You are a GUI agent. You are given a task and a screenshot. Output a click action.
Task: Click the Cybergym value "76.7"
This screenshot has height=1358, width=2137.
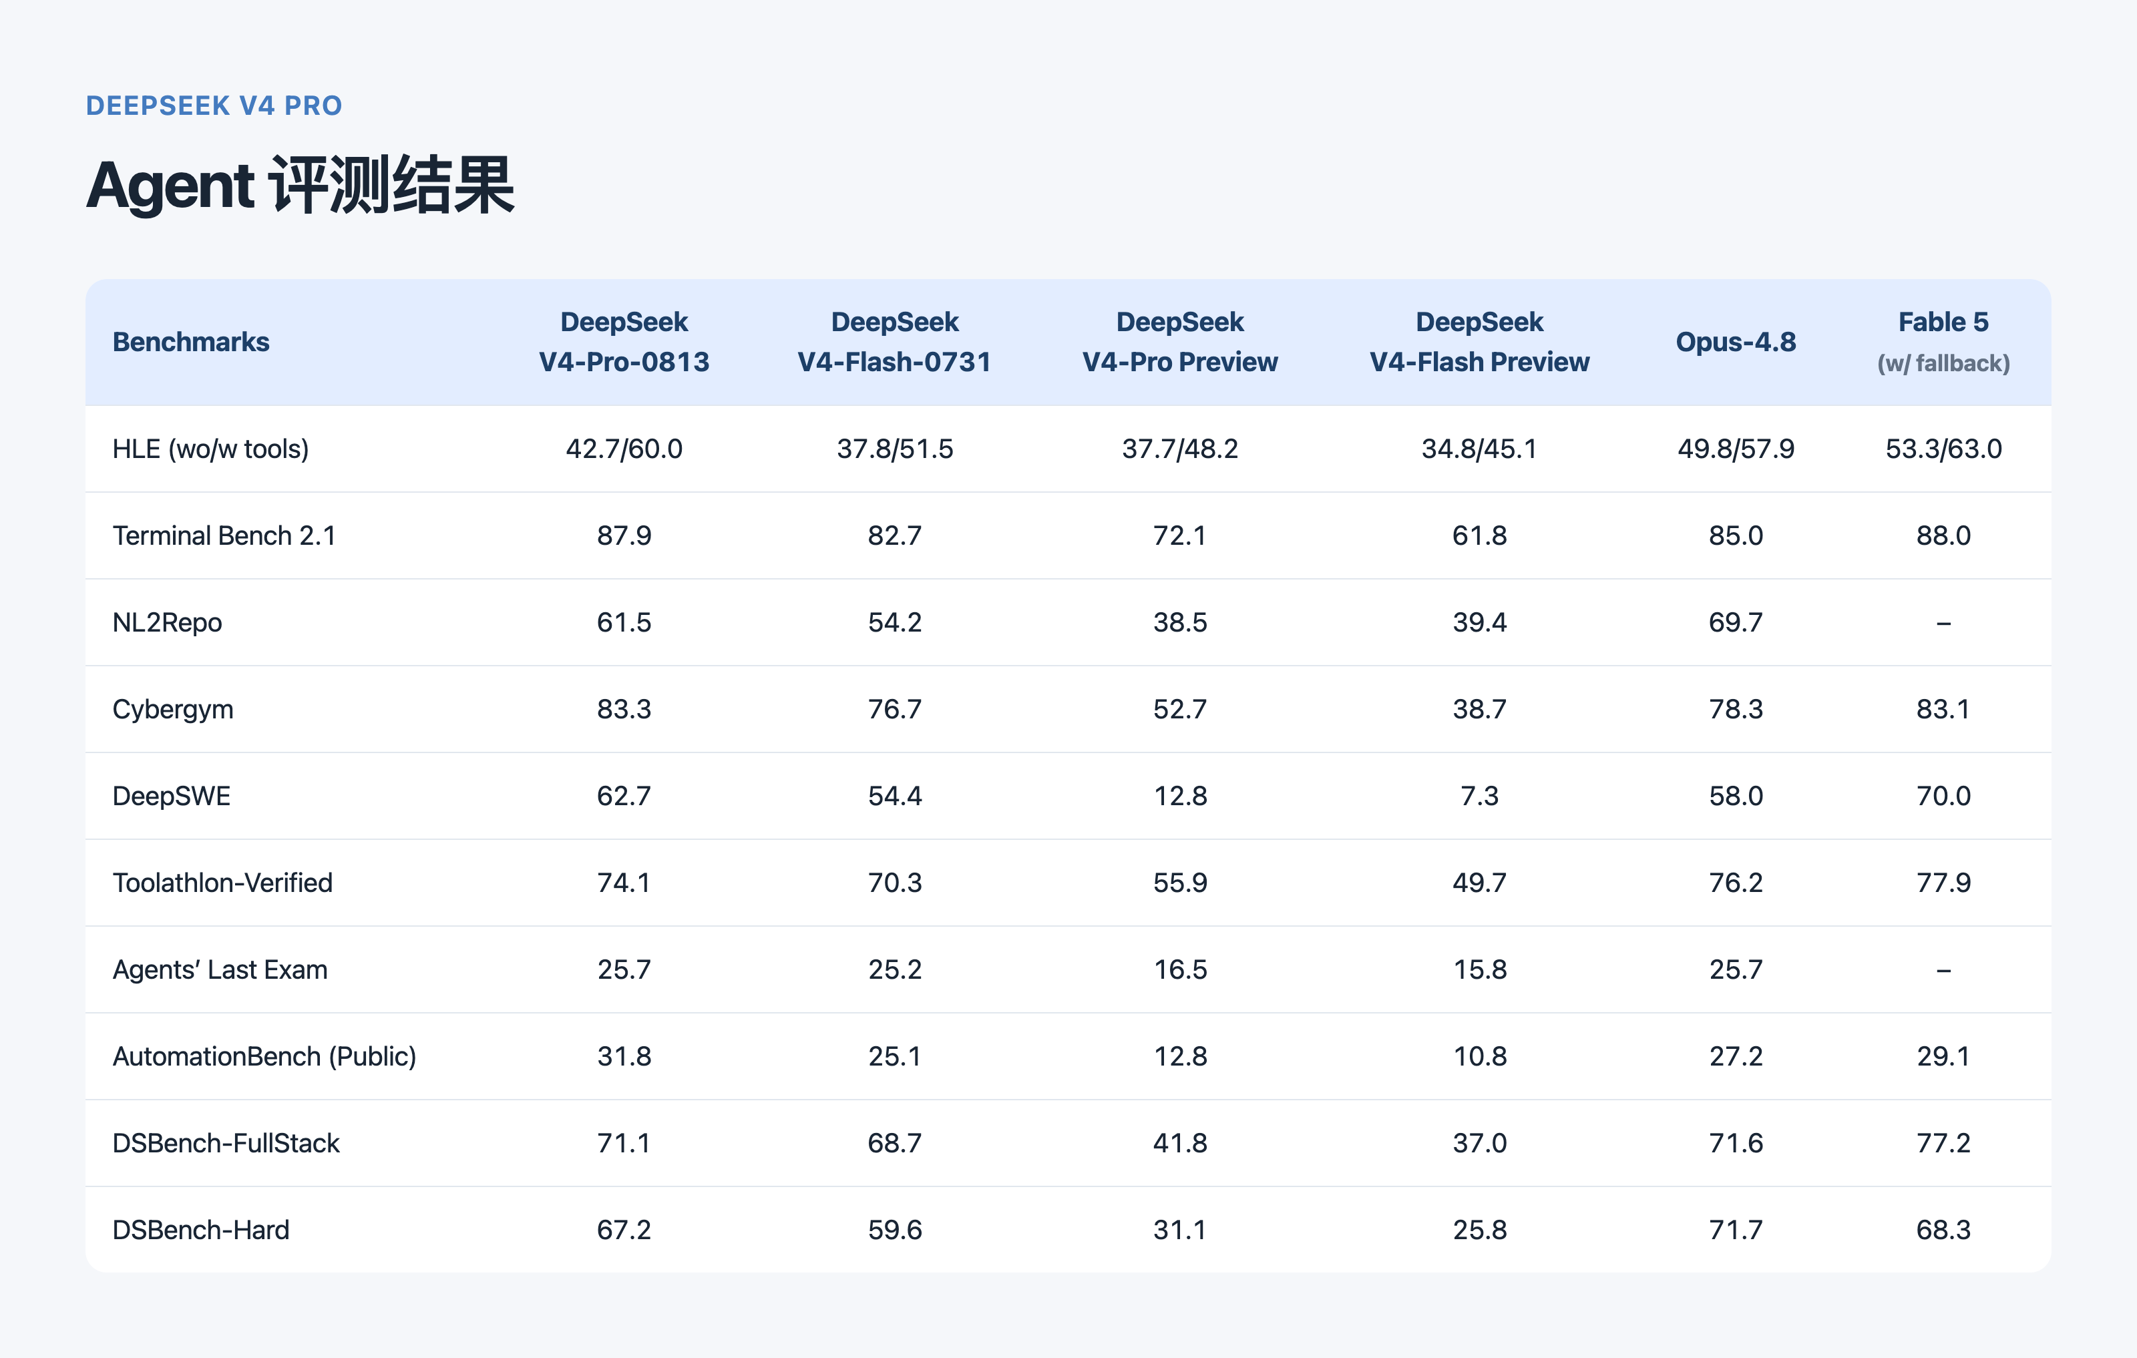pos(895,710)
